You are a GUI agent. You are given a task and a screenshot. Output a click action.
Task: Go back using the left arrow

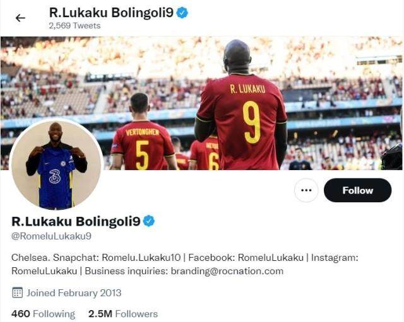(x=20, y=18)
